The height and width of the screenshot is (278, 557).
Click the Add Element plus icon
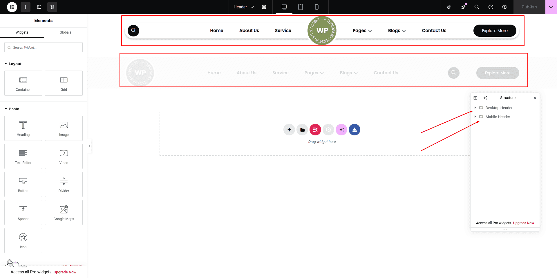[26, 7]
